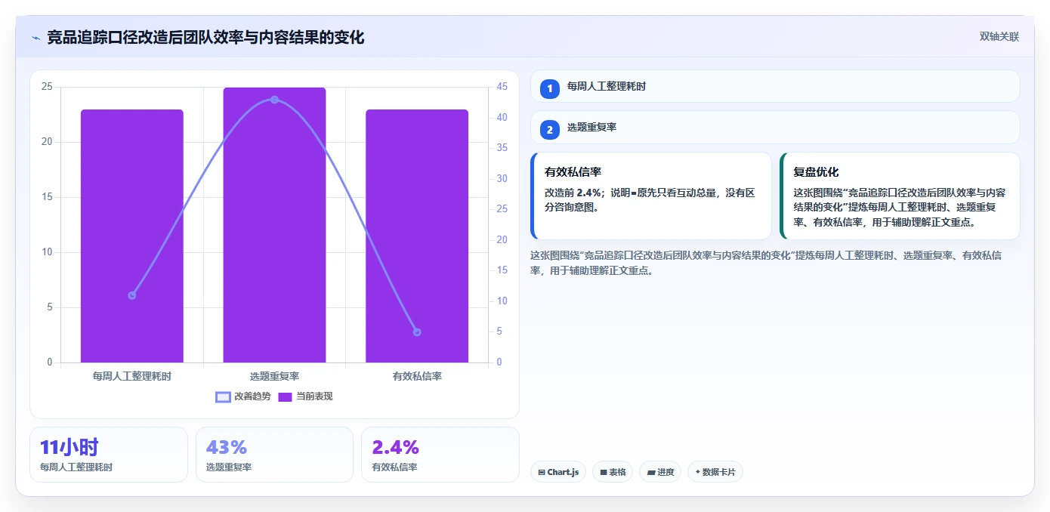Click the 改造前 2.4% description text
This screenshot has width=1050, height=512.
coord(650,200)
